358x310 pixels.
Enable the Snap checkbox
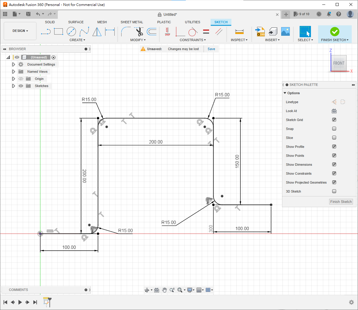[334, 129]
